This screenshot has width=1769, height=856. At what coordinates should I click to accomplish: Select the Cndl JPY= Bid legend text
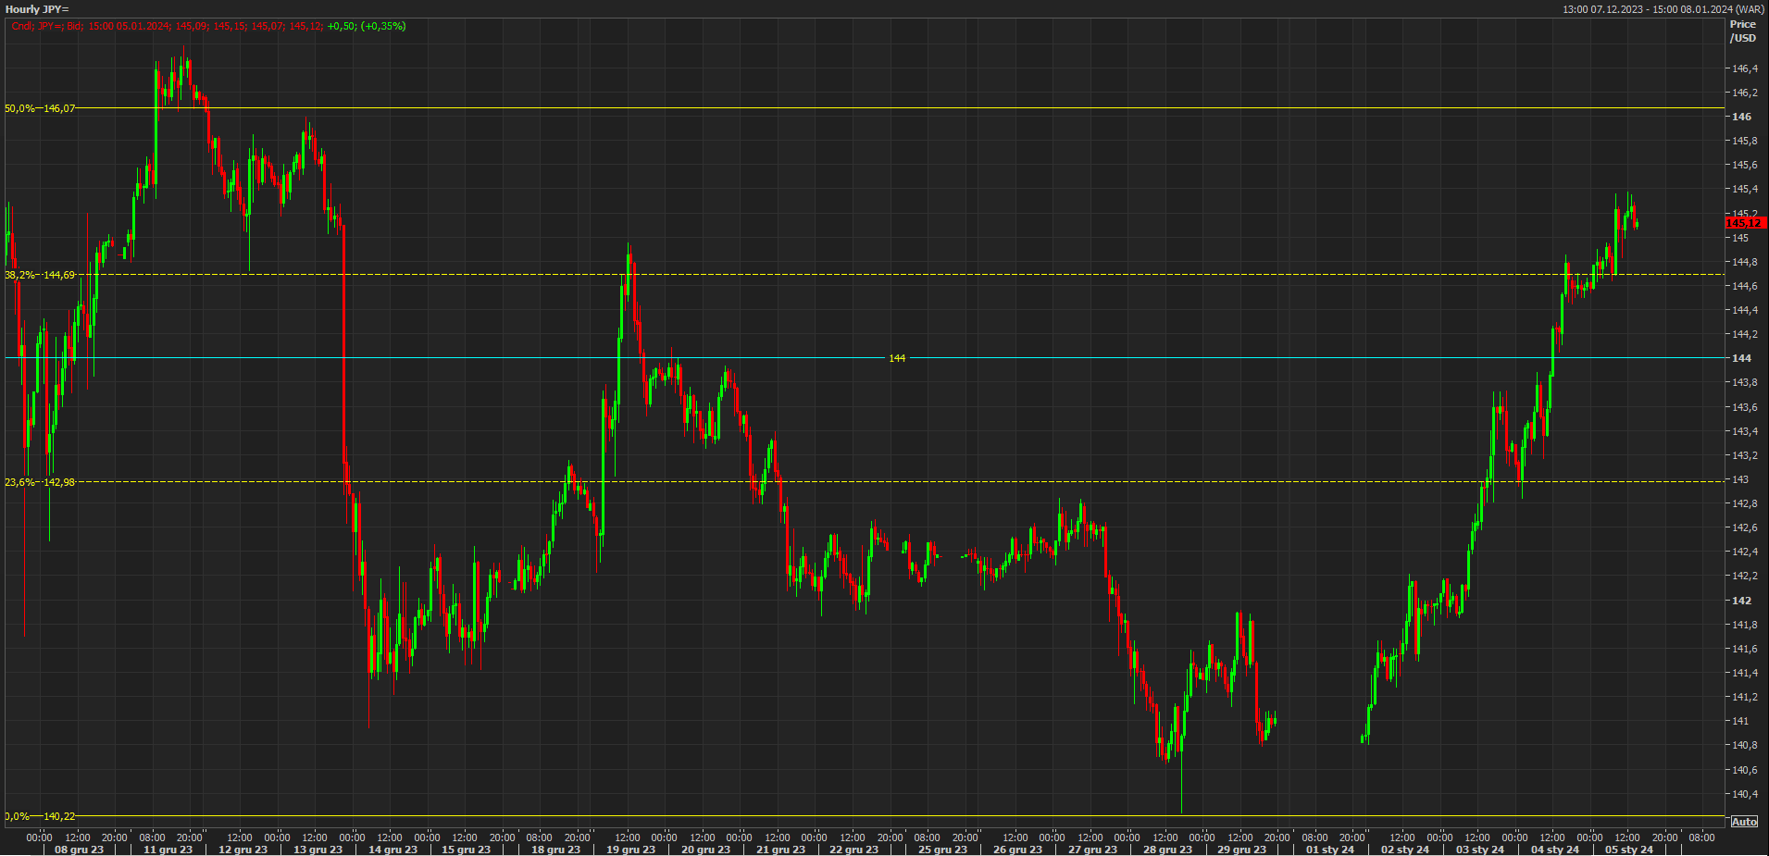click(208, 26)
